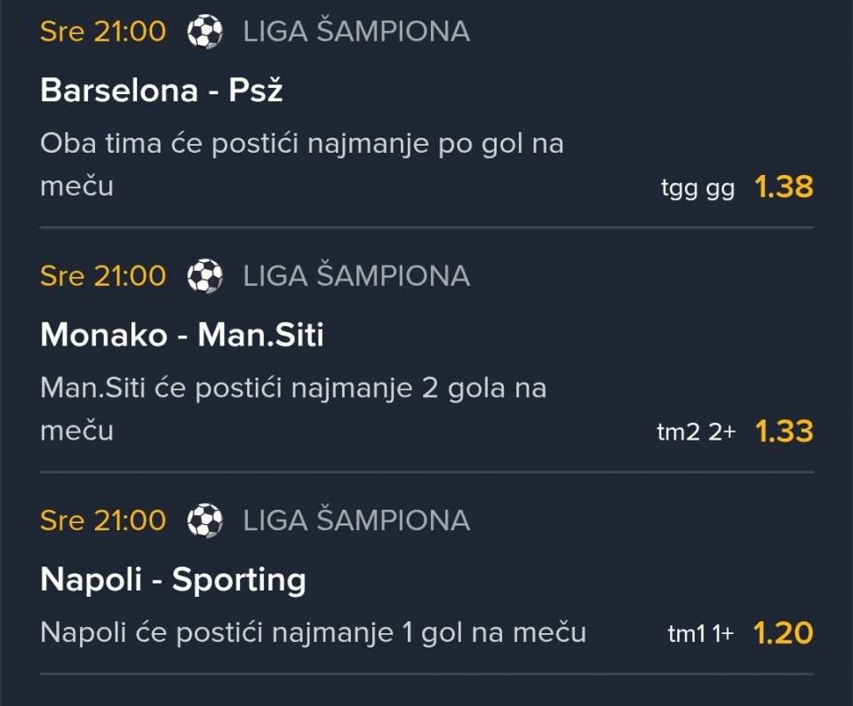Tap the 'tgg gg' market code
The image size is (853, 706).
point(698,189)
